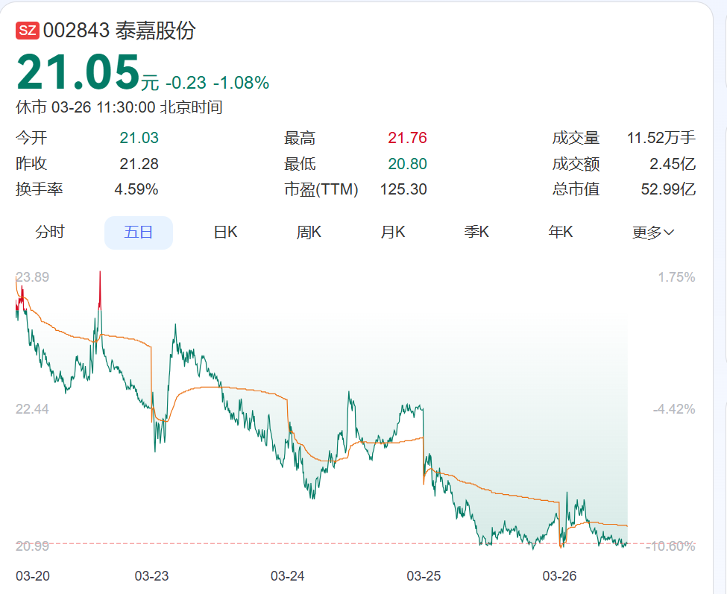Viewport: 727px width, 594px height.
Task: Click the 最低 value 20.80
Action: 409,163
